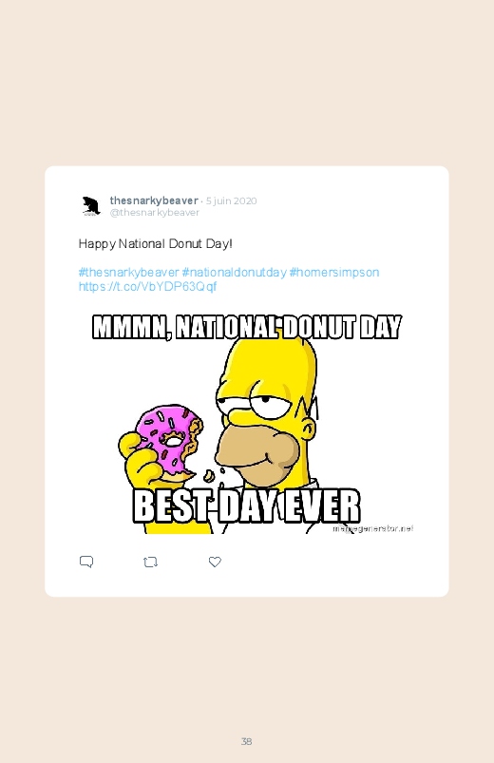The height and width of the screenshot is (763, 494).
Task: Click the memegenerator.net watermark
Action: click(x=372, y=528)
